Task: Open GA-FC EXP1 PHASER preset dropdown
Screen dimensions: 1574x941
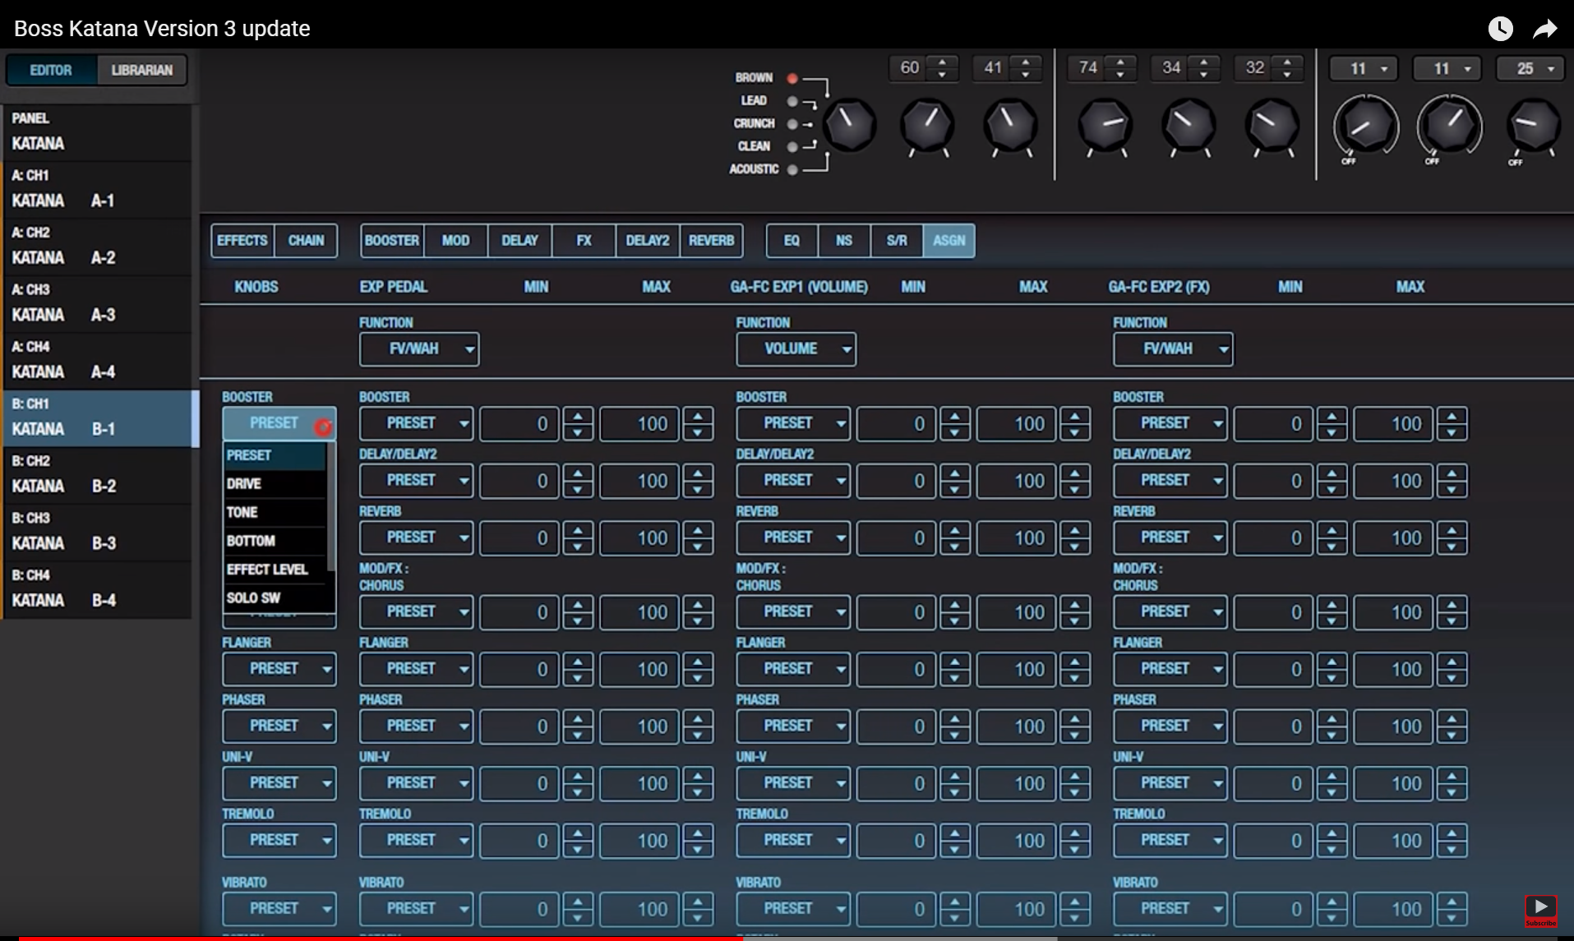Action: tap(793, 727)
